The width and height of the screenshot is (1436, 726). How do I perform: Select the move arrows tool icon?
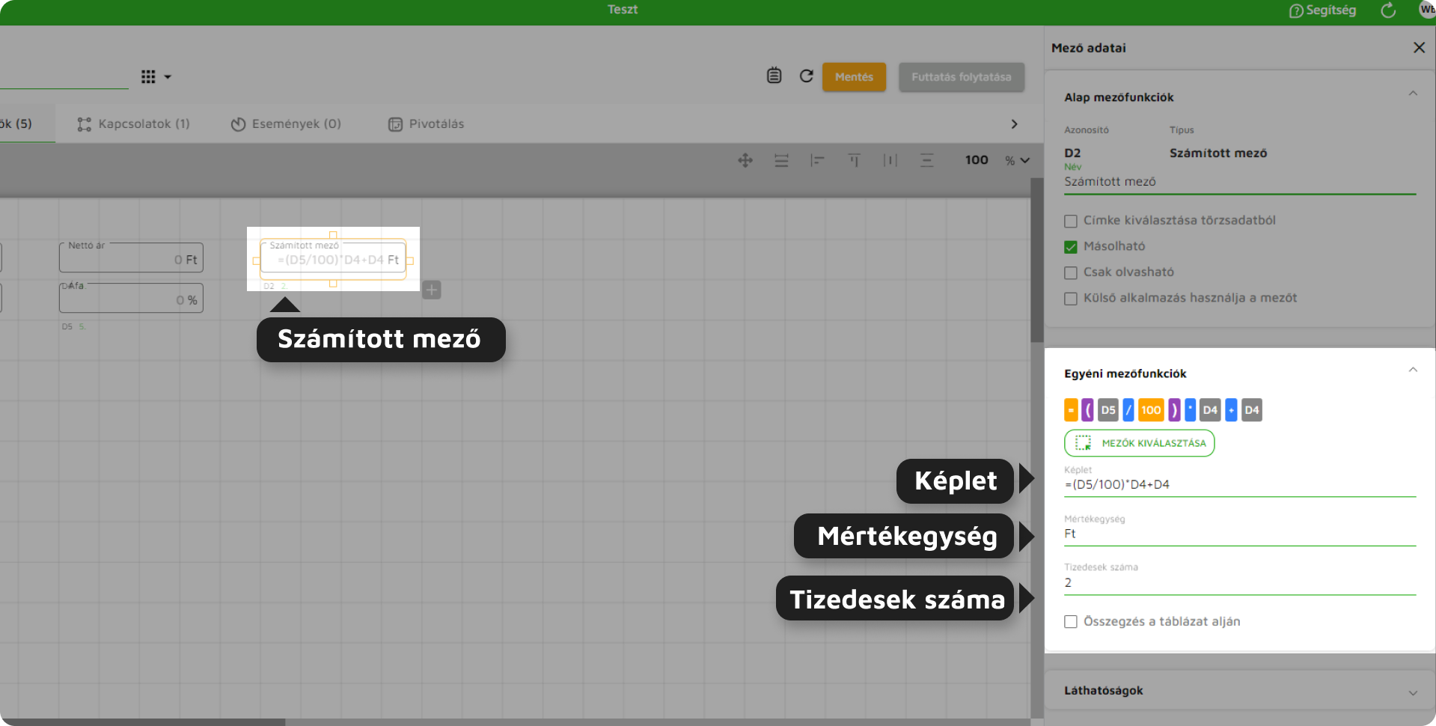tap(745, 160)
